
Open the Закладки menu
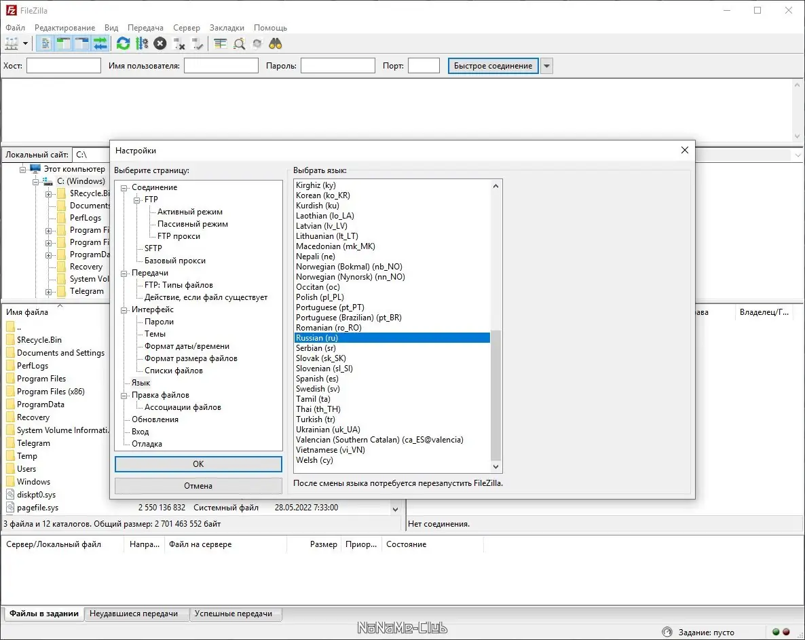227,28
